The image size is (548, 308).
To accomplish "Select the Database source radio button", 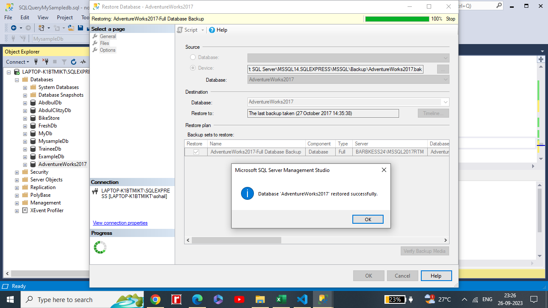I will pos(193,57).
